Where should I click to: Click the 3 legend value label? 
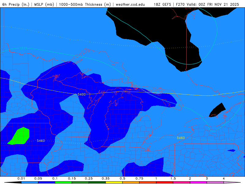click(x=207, y=178)
